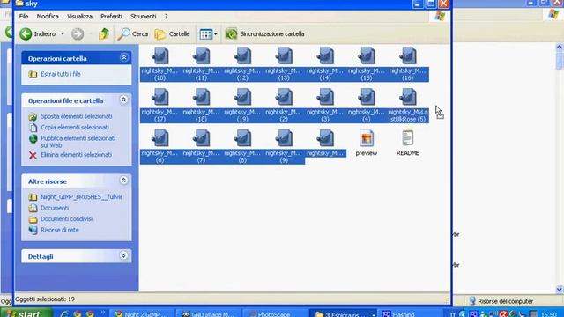
Task: Select brush file nightsky_M... (14)
Action: coord(325,64)
